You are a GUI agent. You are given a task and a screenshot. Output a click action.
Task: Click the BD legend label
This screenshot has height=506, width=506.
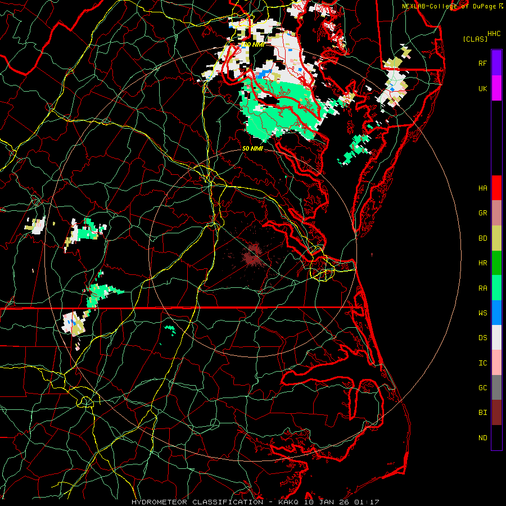(482, 238)
